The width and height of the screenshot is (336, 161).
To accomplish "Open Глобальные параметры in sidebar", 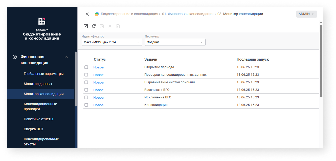I will click(43, 74).
